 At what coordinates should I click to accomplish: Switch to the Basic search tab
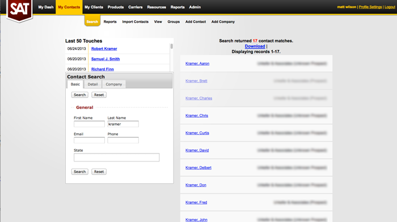tap(75, 84)
